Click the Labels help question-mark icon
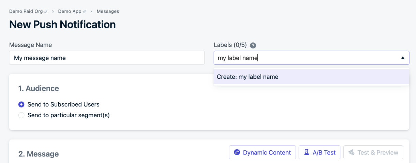The image size is (416, 163). pyautogui.click(x=253, y=45)
